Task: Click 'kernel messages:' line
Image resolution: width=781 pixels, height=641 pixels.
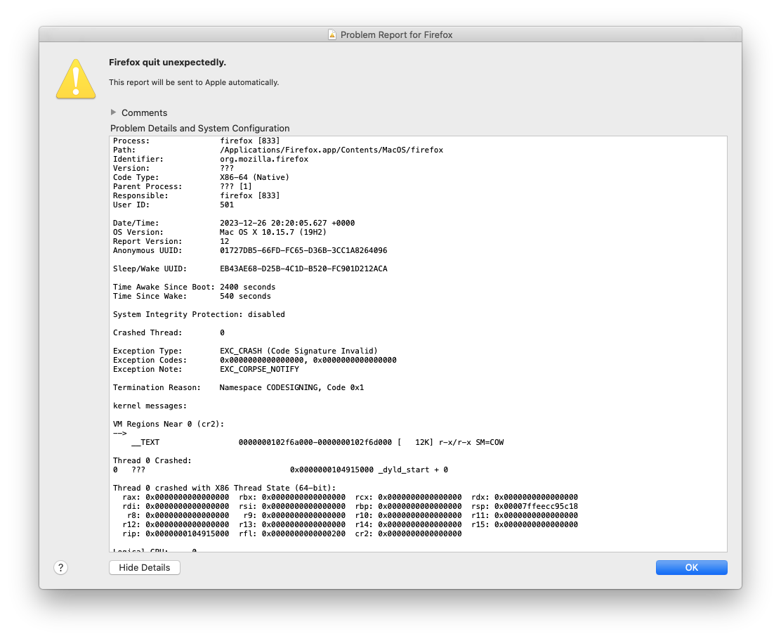Action: tap(150, 406)
